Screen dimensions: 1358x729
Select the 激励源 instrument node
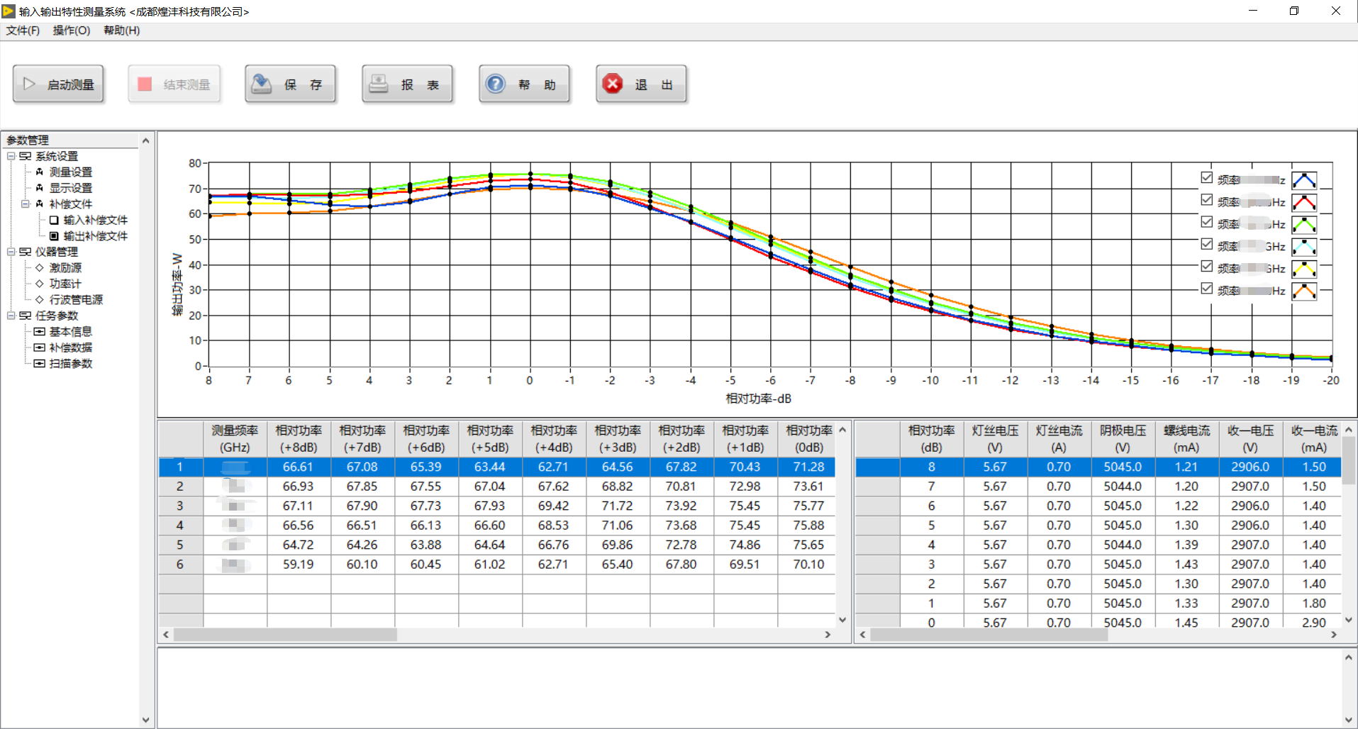65,268
